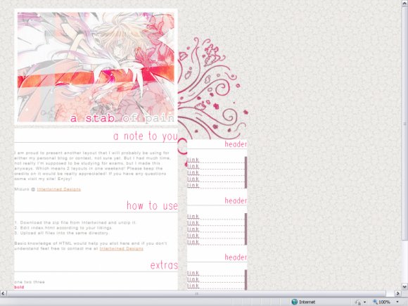Click 'Upload all files' instruction line

61,233
